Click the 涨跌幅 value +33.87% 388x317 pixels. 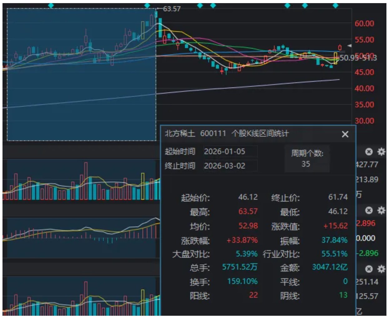[x=242, y=240]
